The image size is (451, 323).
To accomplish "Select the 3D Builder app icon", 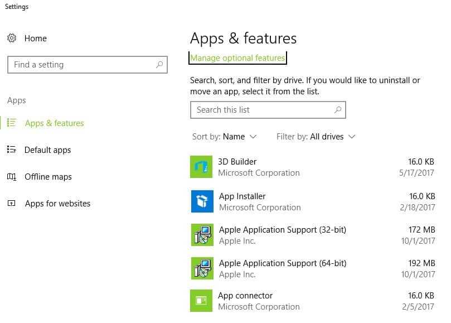I will pos(201,167).
